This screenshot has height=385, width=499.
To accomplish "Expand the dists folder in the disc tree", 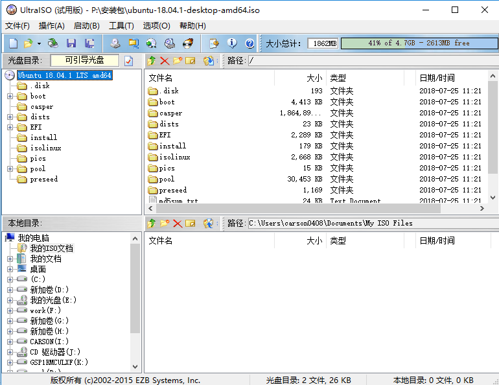I will point(10,117).
